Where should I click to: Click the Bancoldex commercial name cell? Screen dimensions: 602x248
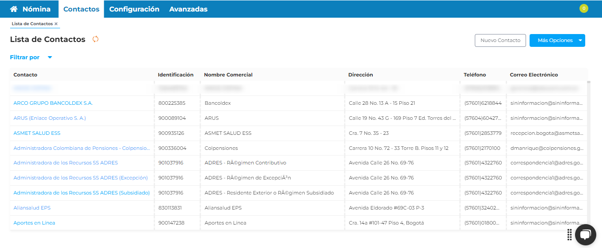click(x=218, y=103)
